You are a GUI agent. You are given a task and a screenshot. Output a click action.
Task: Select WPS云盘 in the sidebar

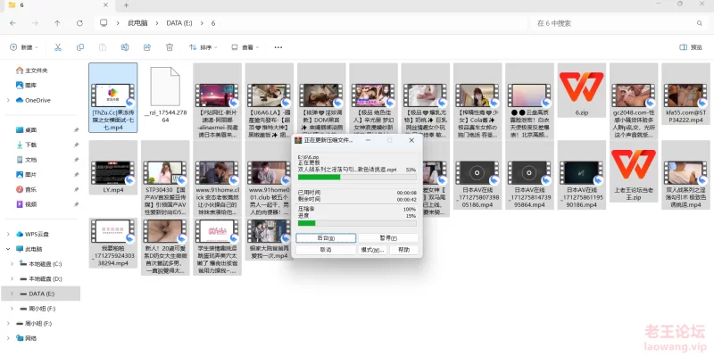(32, 234)
